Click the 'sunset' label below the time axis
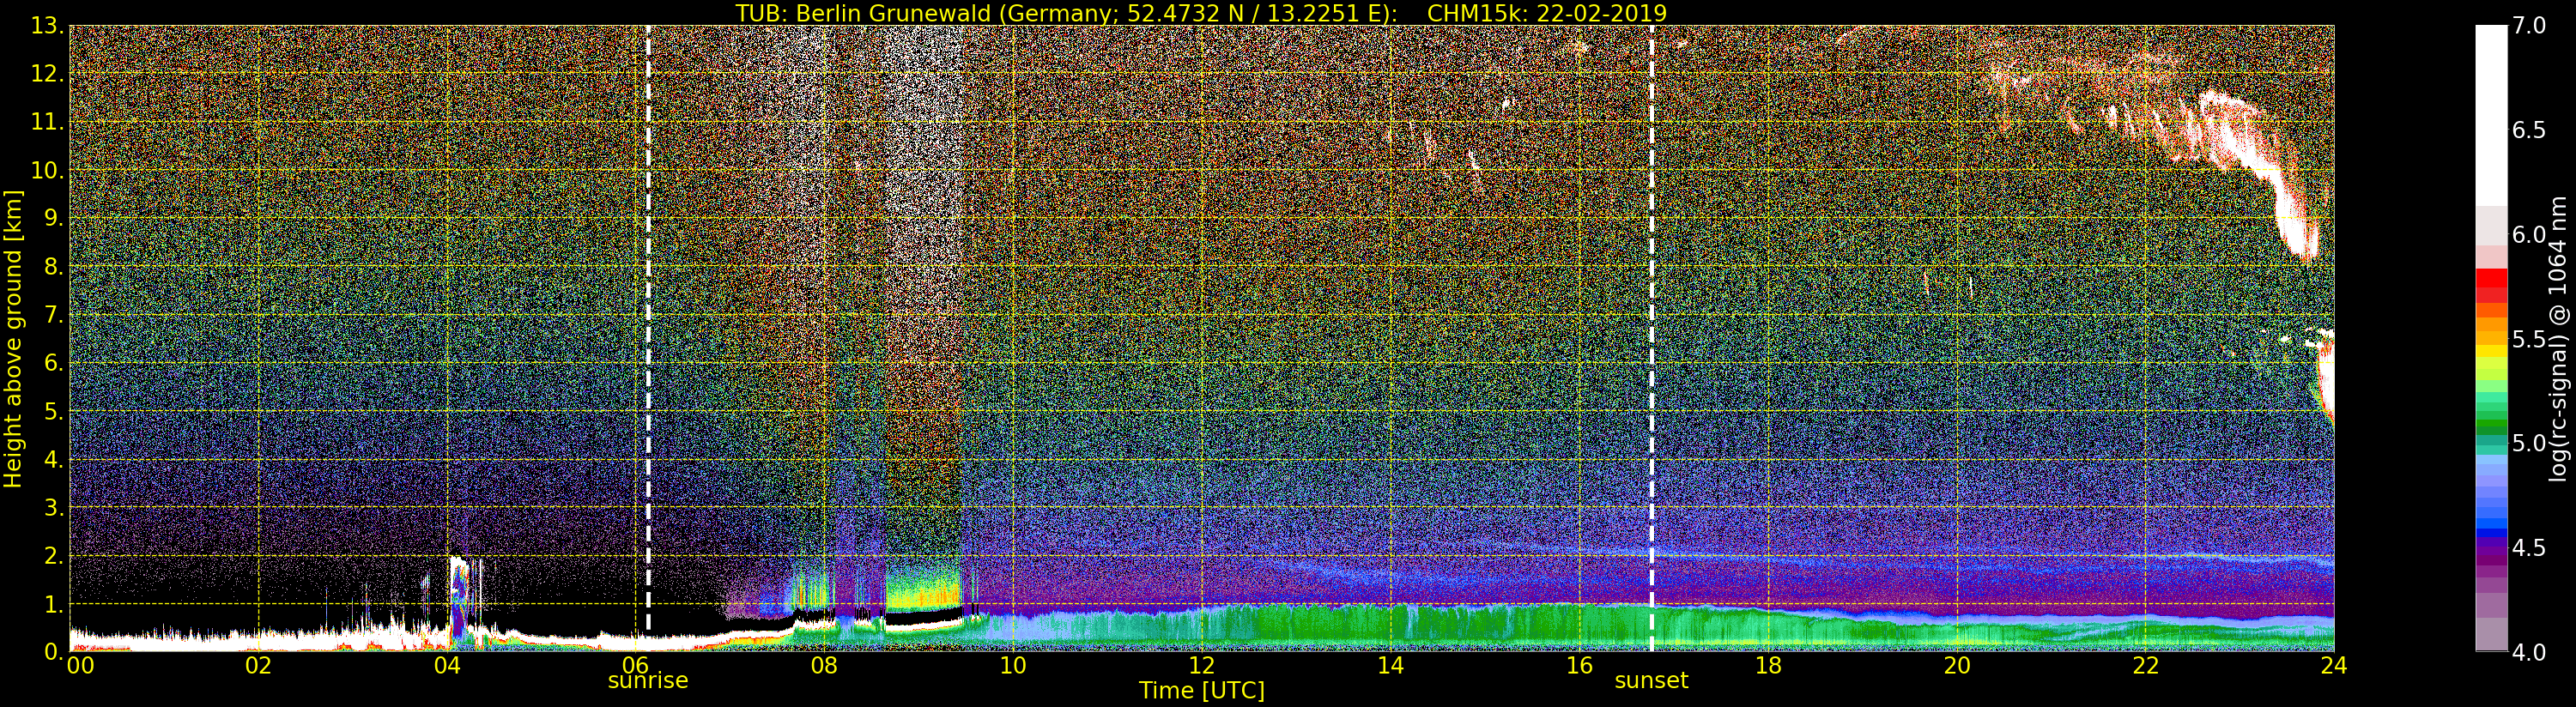The image size is (2576, 707). tap(1651, 680)
